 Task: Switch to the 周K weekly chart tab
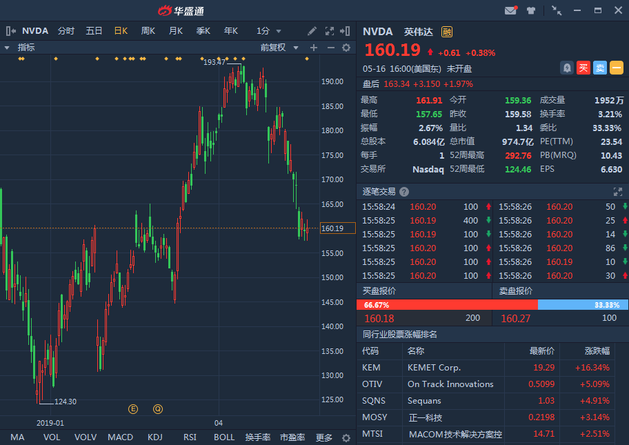click(x=148, y=31)
